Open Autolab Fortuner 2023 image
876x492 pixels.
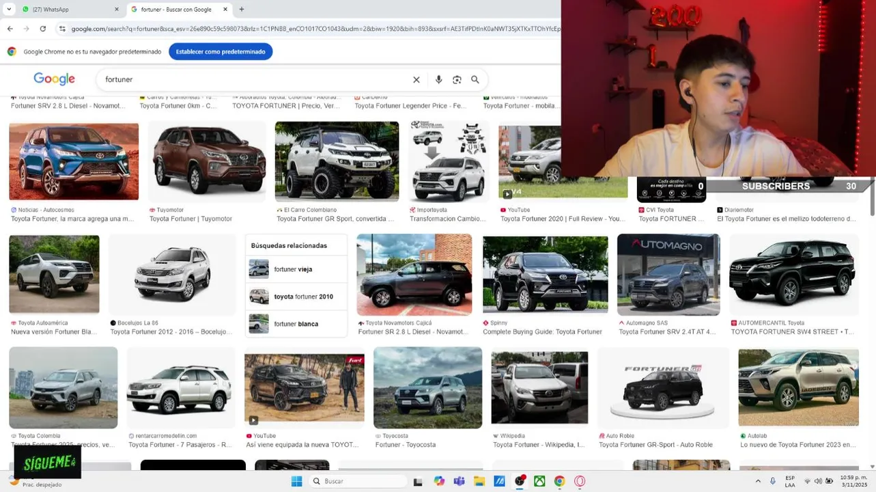[798, 387]
